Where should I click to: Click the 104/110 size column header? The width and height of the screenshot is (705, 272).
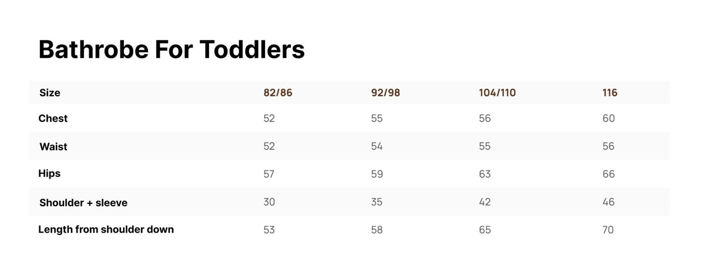click(x=498, y=93)
